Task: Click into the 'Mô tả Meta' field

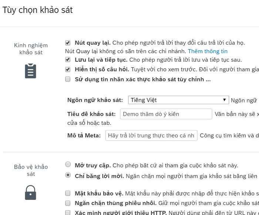Action: [x=151, y=135]
